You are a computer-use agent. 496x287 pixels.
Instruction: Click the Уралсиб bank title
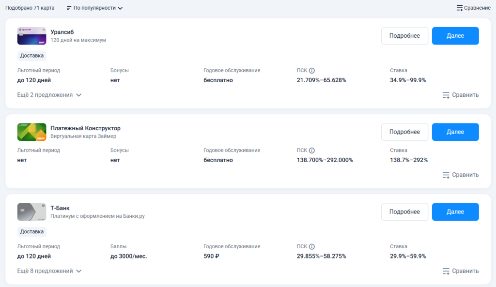point(62,32)
